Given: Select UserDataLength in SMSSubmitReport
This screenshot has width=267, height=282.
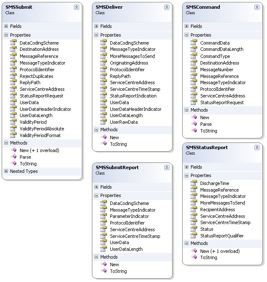Looking at the screenshot, I should pyautogui.click(x=126, y=249).
